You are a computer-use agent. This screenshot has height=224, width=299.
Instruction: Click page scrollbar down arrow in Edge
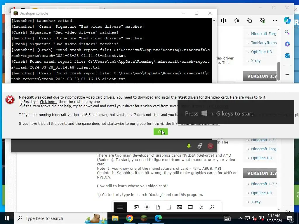coord(279,209)
